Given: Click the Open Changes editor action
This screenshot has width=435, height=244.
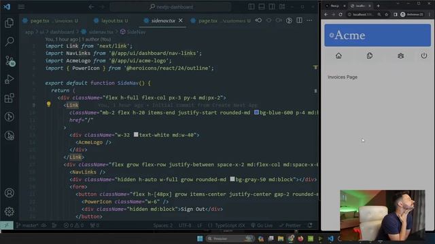Looking at the screenshot, I should coord(258,20).
